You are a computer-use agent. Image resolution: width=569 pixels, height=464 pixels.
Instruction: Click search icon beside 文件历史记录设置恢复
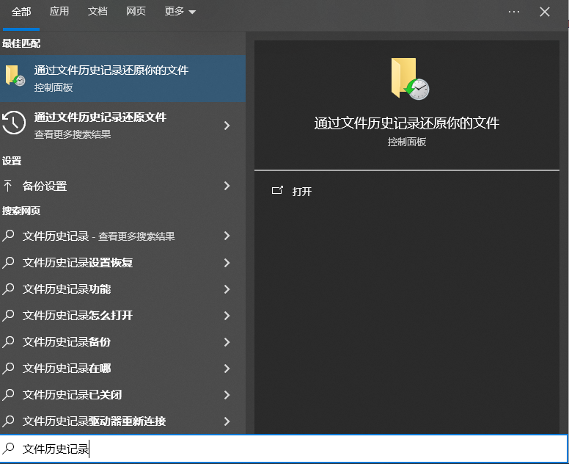coord(8,262)
